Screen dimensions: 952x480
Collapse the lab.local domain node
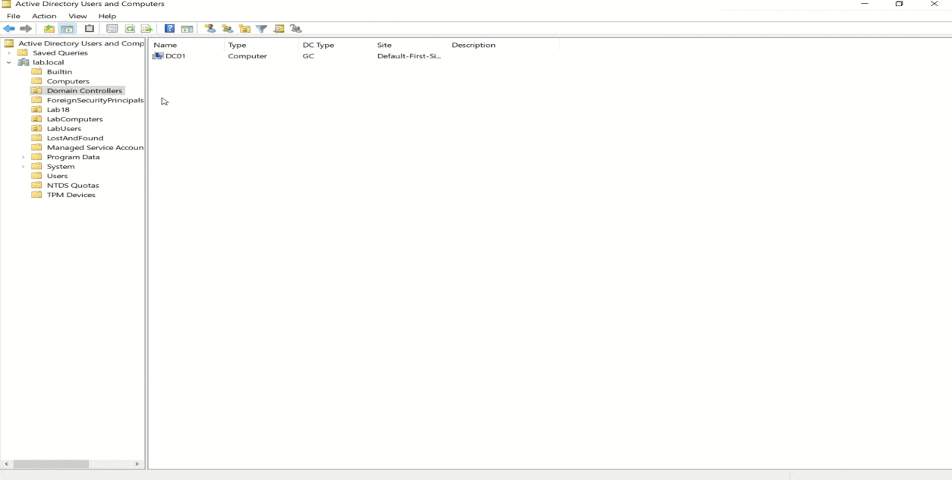(x=9, y=62)
